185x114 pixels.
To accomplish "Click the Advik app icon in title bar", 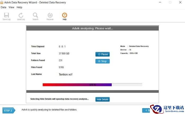I will pyautogui.click(x=2, y=2).
